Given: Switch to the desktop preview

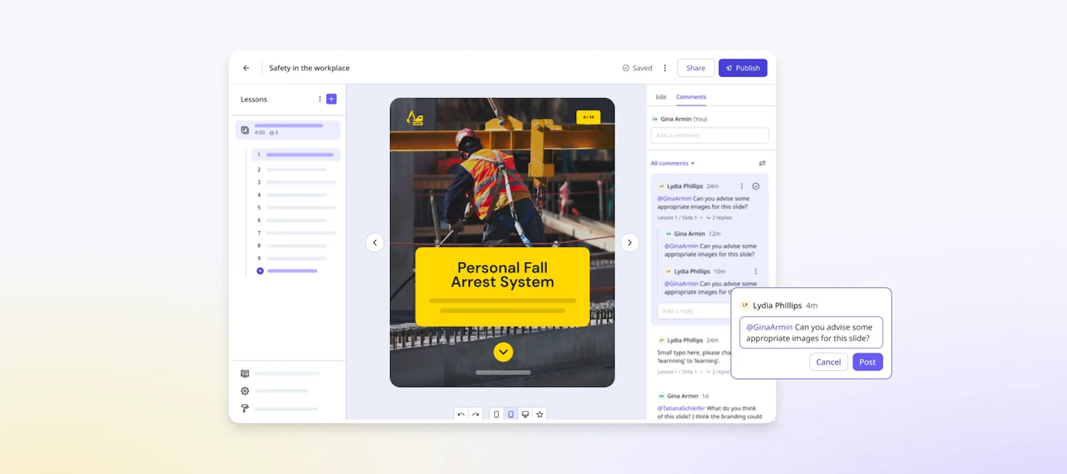Looking at the screenshot, I should [x=525, y=414].
